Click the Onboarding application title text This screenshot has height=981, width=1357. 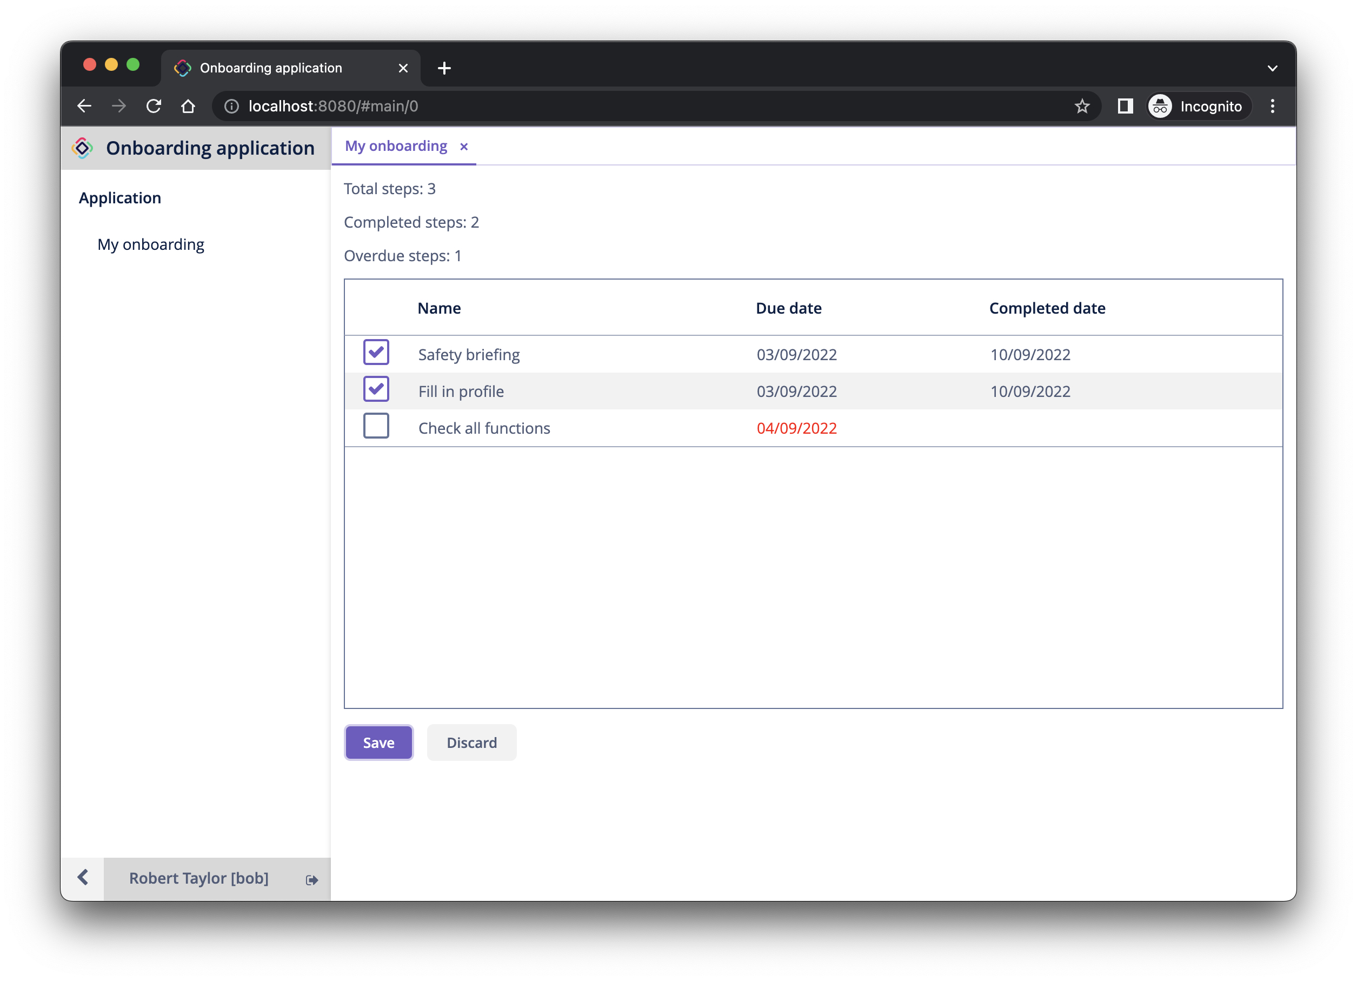(x=210, y=148)
